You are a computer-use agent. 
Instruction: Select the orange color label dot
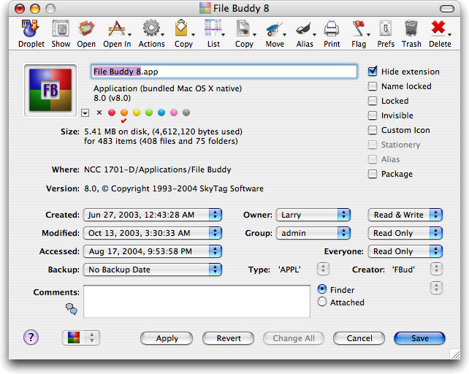pyautogui.click(x=124, y=112)
